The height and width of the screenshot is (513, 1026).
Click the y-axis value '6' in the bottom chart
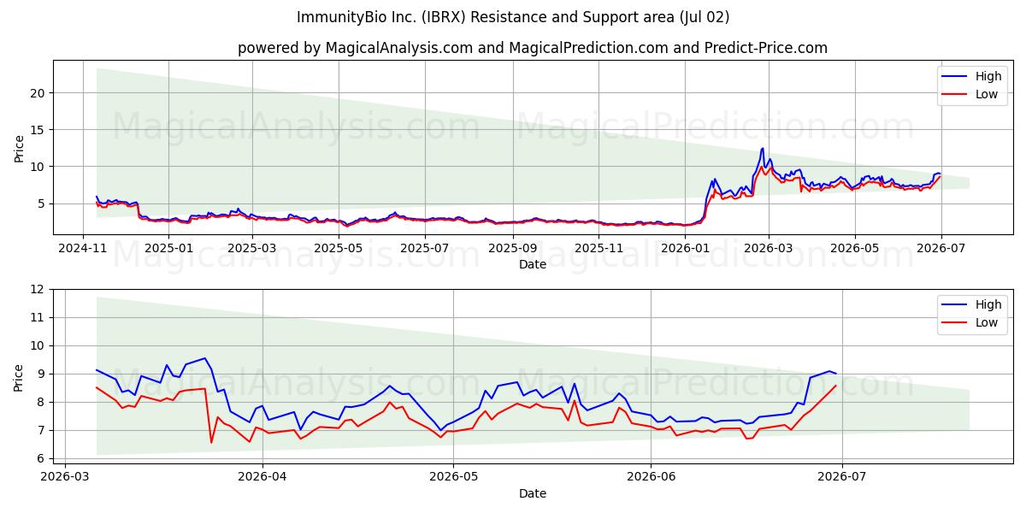(42, 458)
